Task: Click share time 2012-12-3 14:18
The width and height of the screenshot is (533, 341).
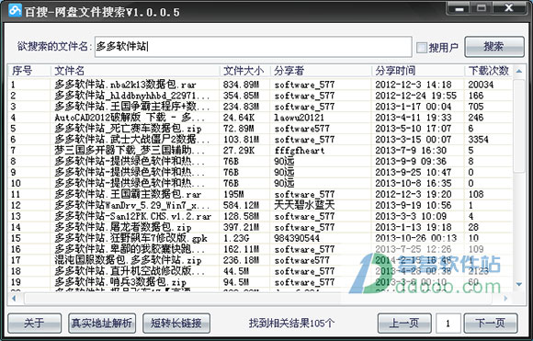Action: point(414,85)
